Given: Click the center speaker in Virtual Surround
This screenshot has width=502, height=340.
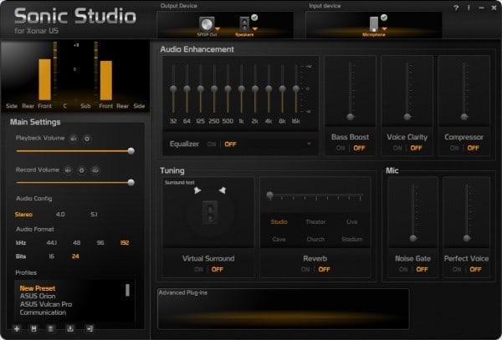Looking at the screenshot, I should (210, 212).
